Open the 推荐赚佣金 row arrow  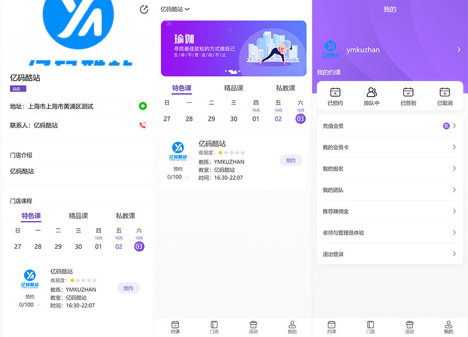(x=454, y=211)
